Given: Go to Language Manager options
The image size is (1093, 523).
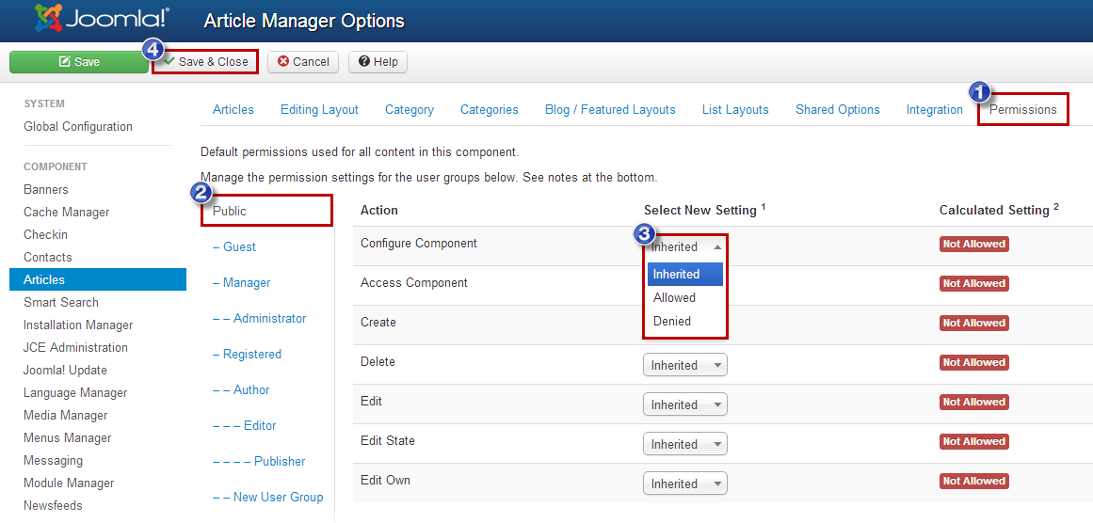Looking at the screenshot, I should 75,392.
